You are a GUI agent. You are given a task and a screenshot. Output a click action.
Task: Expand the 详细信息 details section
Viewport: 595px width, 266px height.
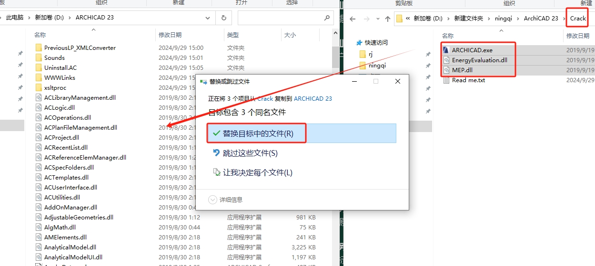[x=213, y=200]
